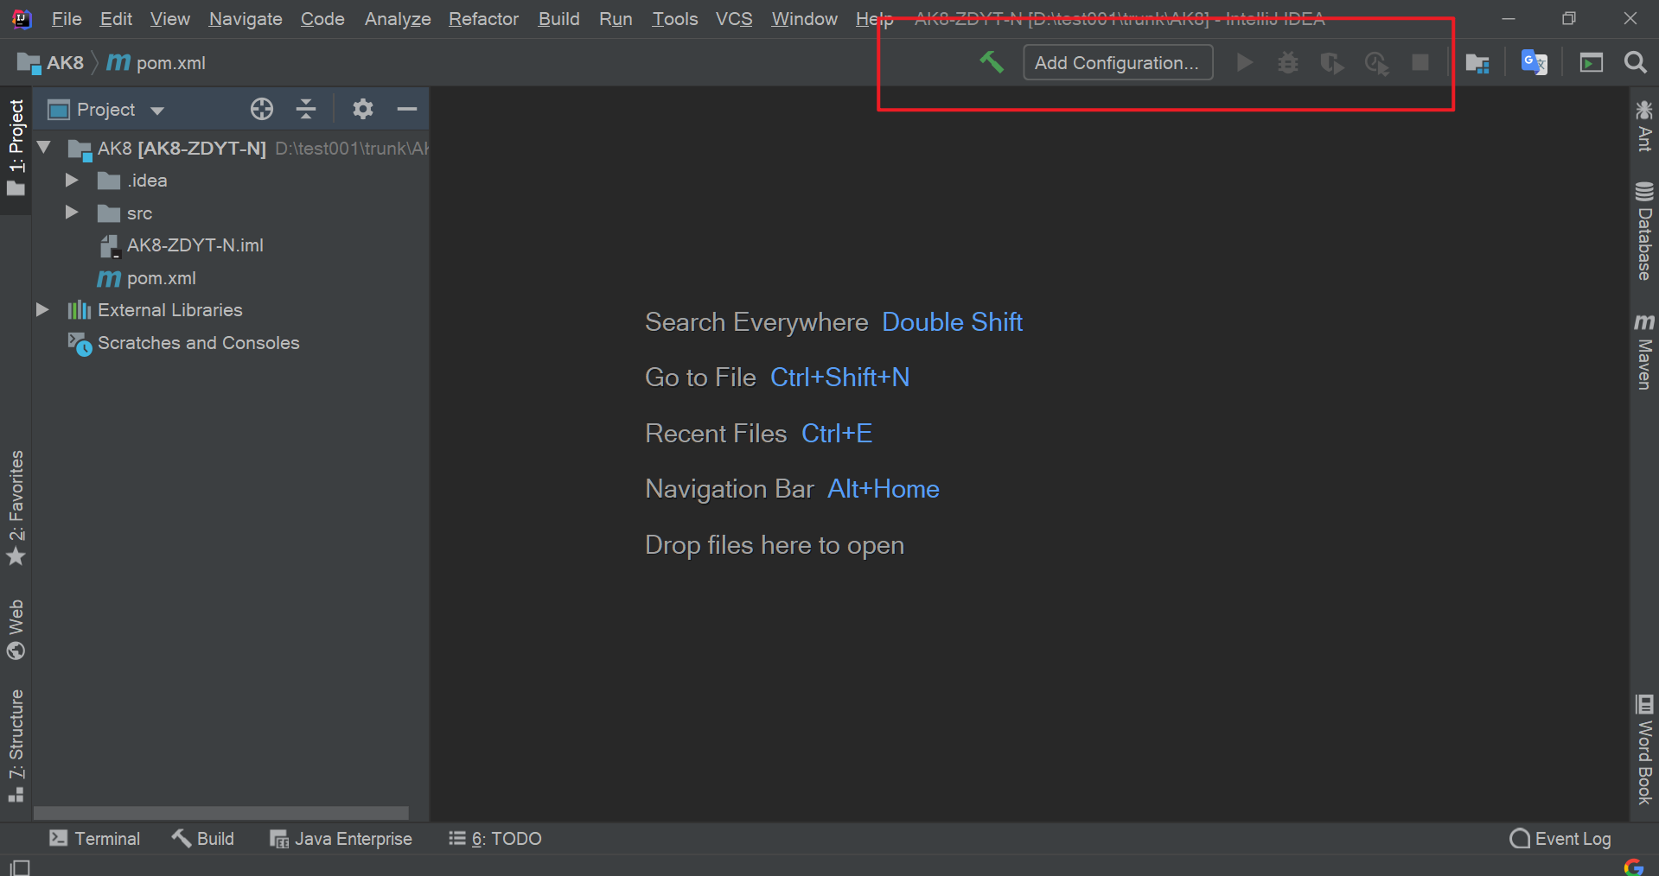The width and height of the screenshot is (1659, 876).
Task: Select AK8-ZDYT-N.iml file
Action: 195,245
